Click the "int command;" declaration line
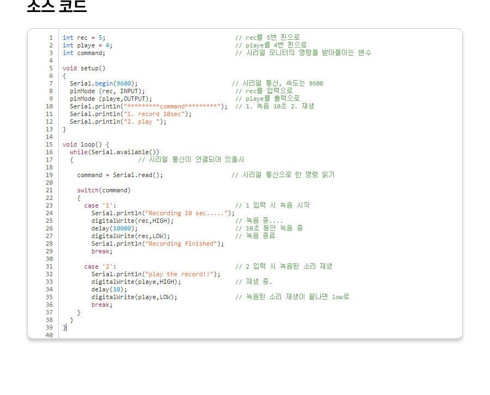The height and width of the screenshot is (395, 490). [x=84, y=53]
